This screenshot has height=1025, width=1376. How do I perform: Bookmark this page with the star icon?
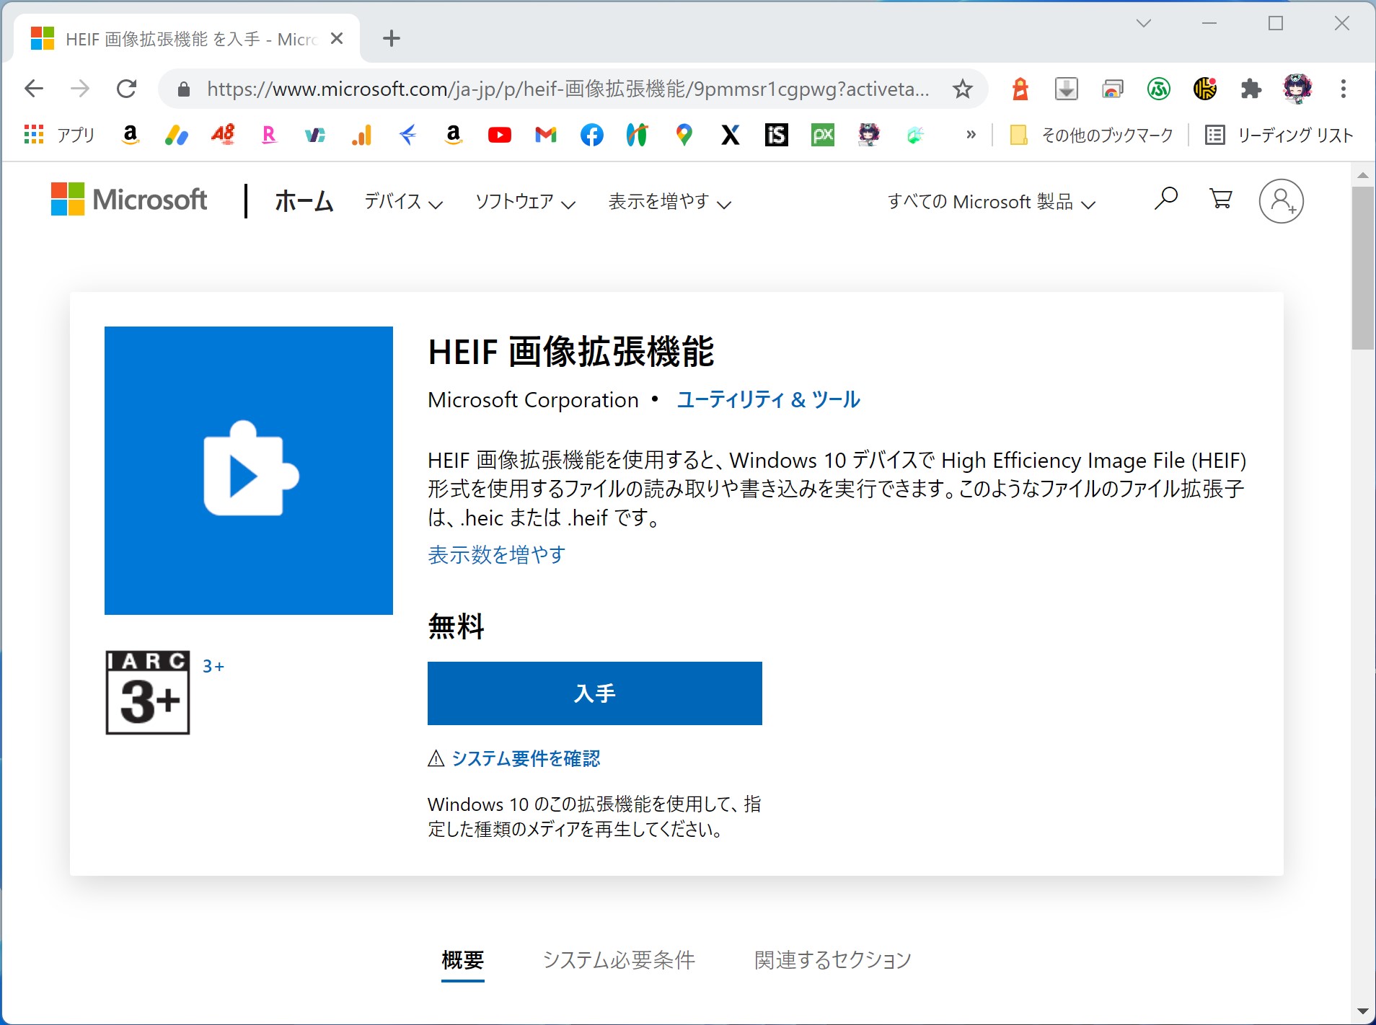click(963, 89)
